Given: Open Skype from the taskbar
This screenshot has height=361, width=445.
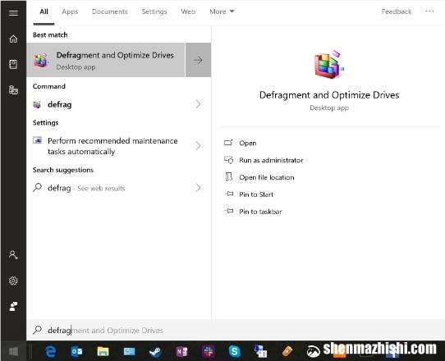Looking at the screenshot, I should coord(235,352).
